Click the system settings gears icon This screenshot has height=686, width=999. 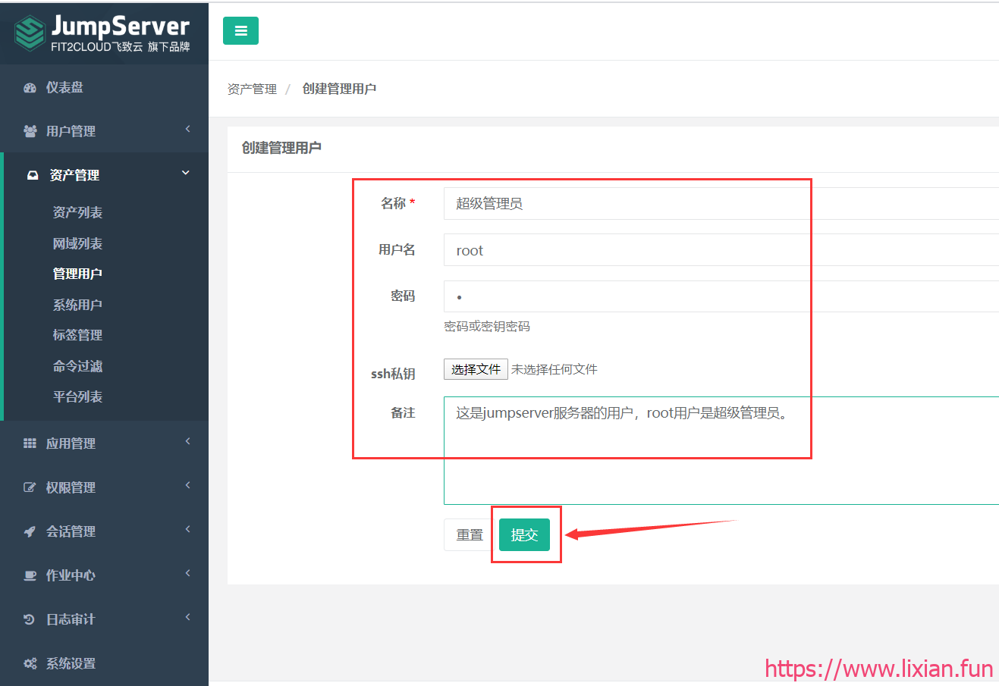[30, 663]
